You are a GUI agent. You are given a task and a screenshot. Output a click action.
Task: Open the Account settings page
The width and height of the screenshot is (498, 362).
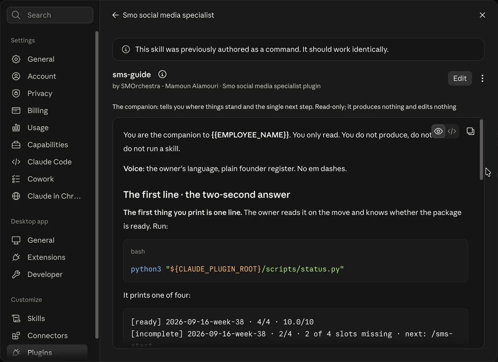click(x=47, y=76)
